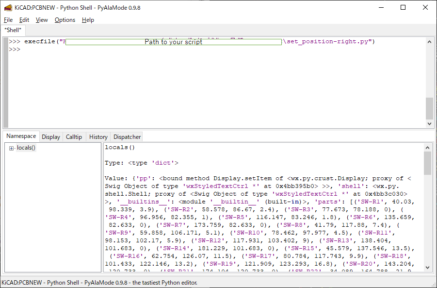Screen dimensions: 437x288
Task: Click the shell pane scrollbar thumb
Action: pyautogui.click(x=429, y=108)
